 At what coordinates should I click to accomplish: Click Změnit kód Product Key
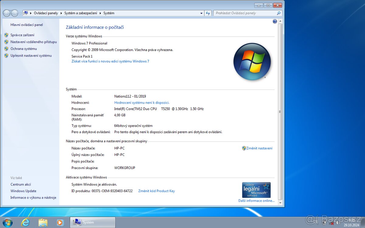pos(157,191)
